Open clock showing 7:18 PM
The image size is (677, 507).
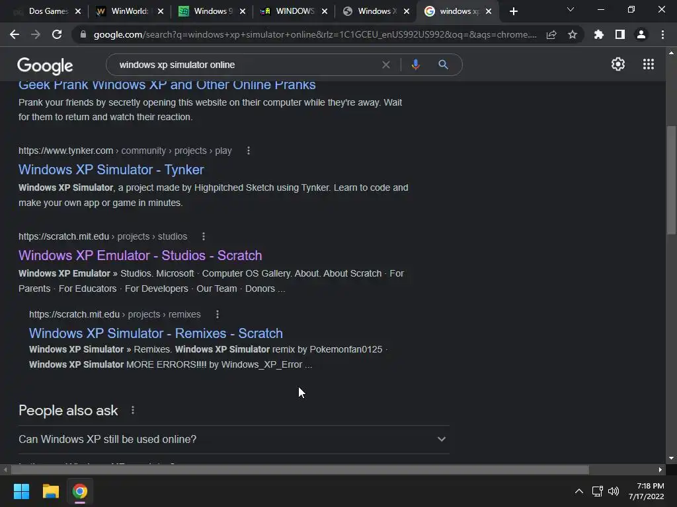[x=647, y=491]
